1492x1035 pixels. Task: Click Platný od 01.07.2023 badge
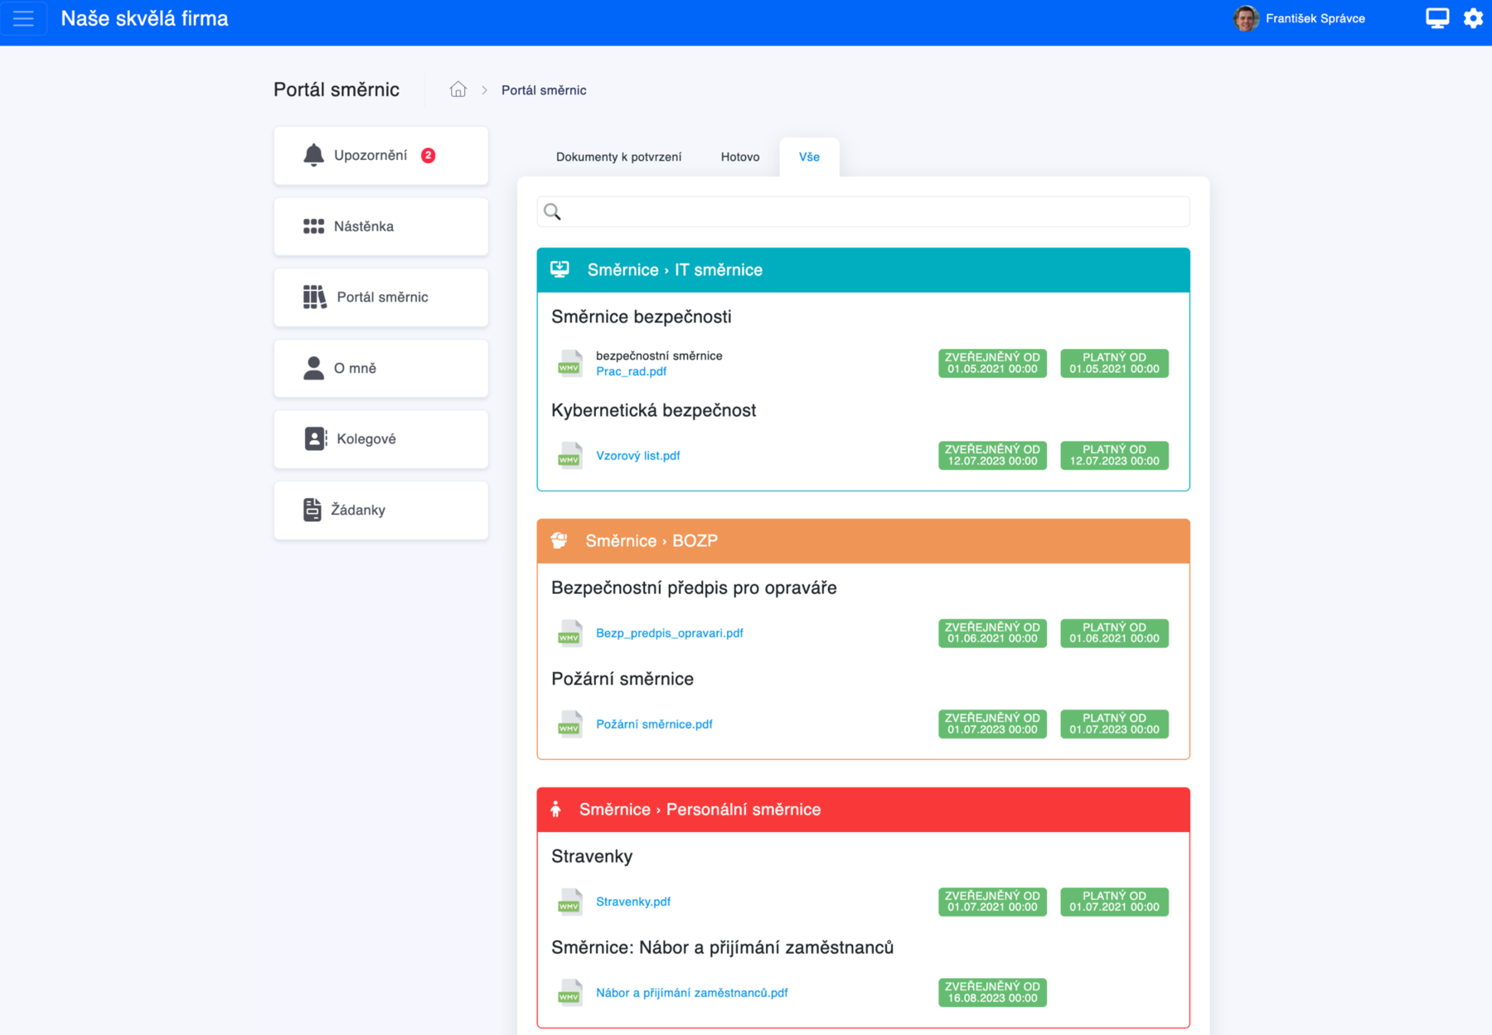1114,723
